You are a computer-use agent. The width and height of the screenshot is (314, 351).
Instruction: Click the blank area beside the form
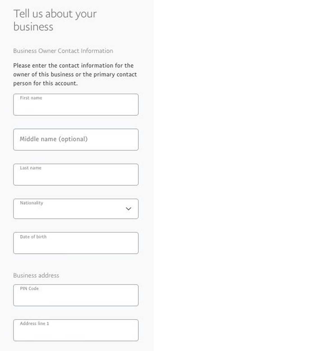233,168
